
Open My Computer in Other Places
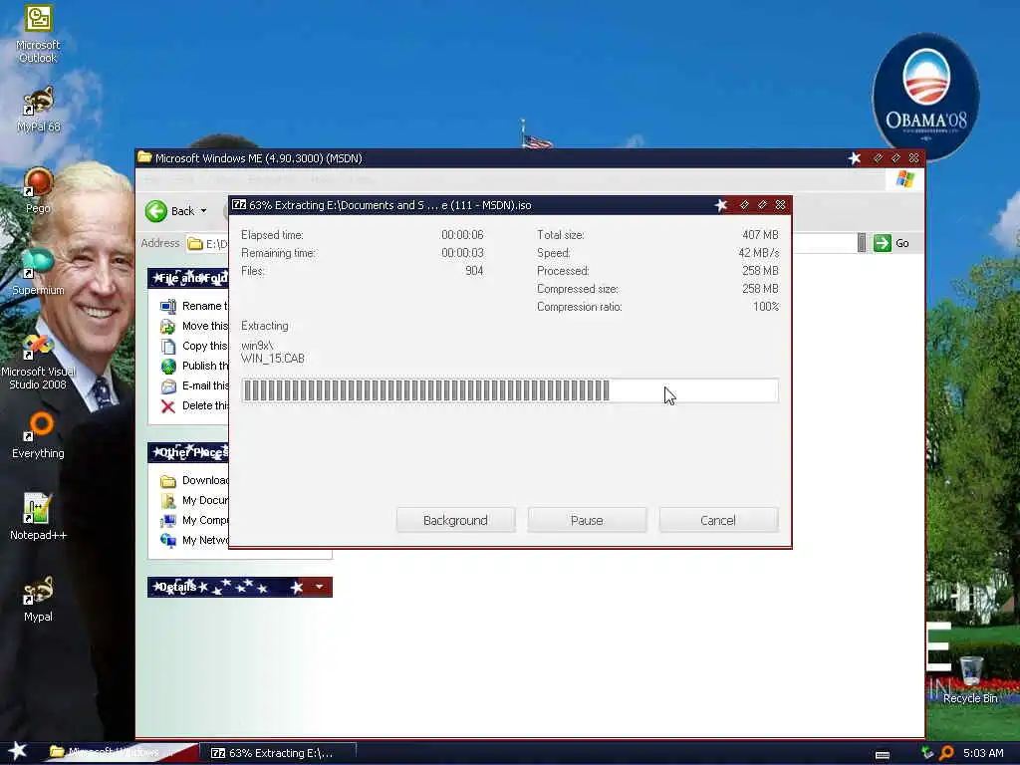tap(194, 520)
